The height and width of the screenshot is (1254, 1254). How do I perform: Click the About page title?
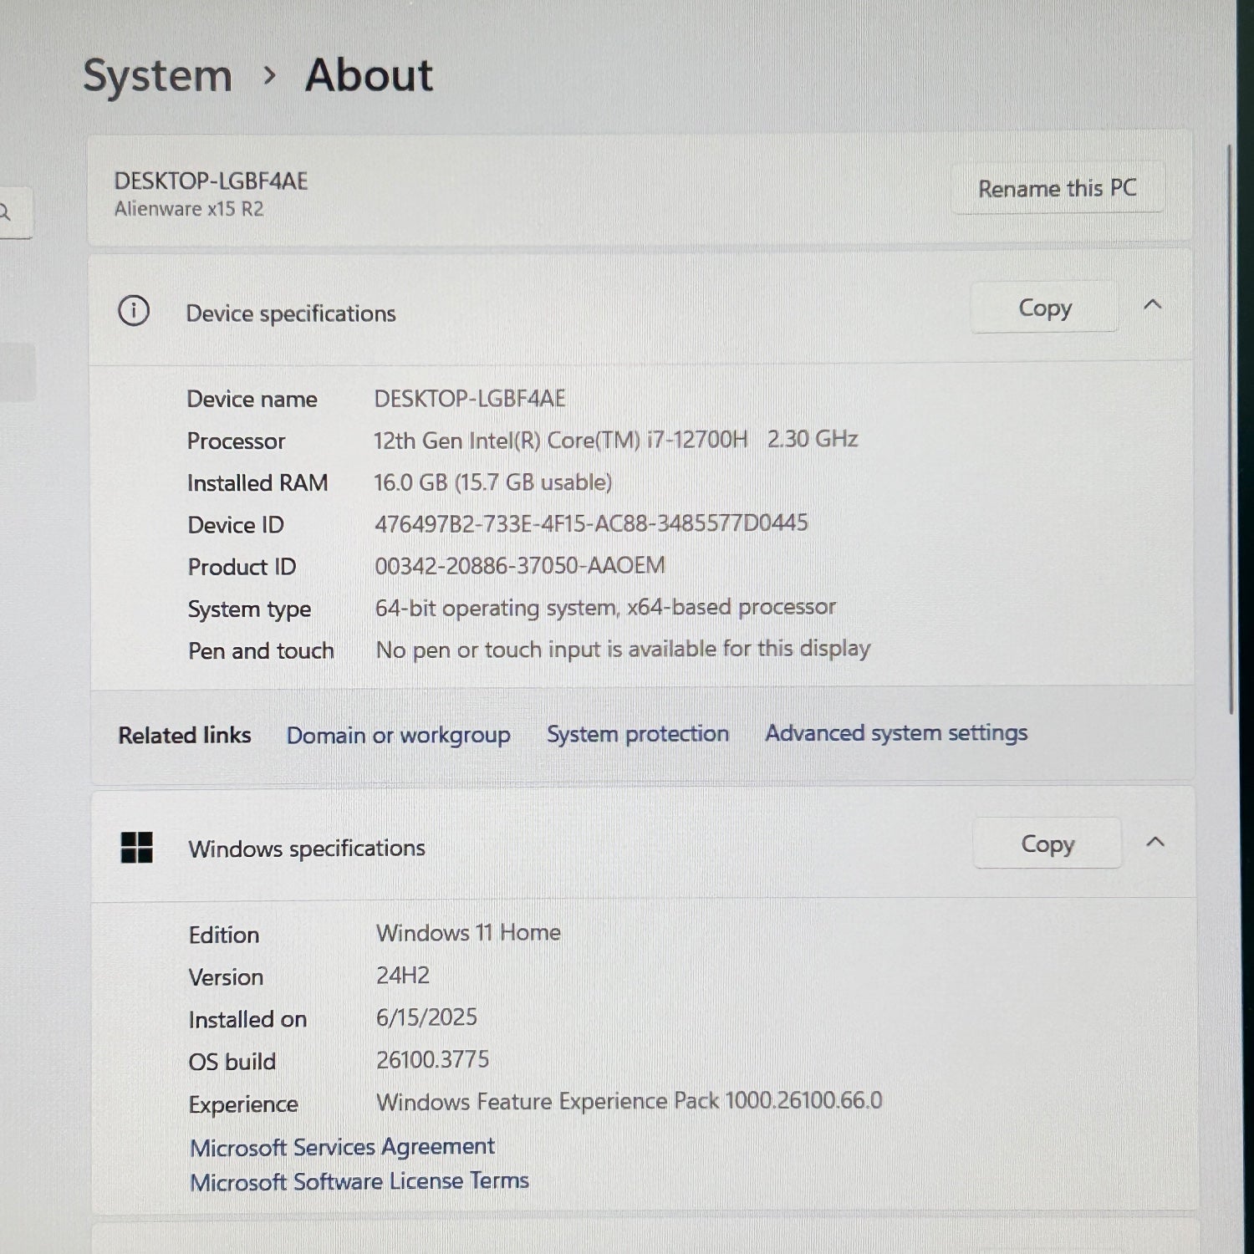(369, 75)
